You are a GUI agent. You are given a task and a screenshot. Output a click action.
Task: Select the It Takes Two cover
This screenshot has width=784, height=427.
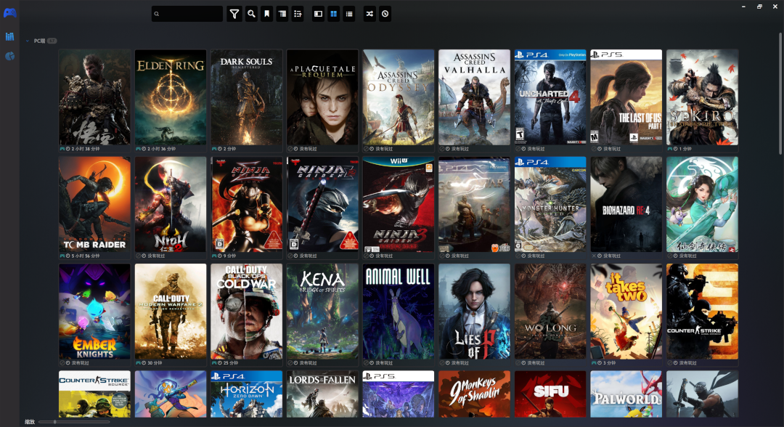(626, 311)
